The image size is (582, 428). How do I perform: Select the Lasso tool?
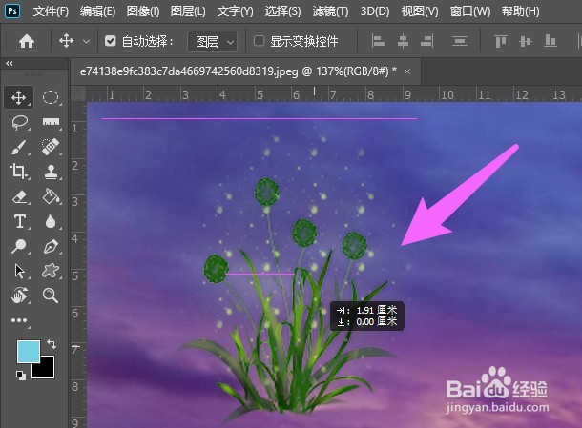(19, 123)
